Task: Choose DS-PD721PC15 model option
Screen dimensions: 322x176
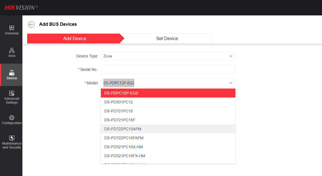Action: [168, 111]
